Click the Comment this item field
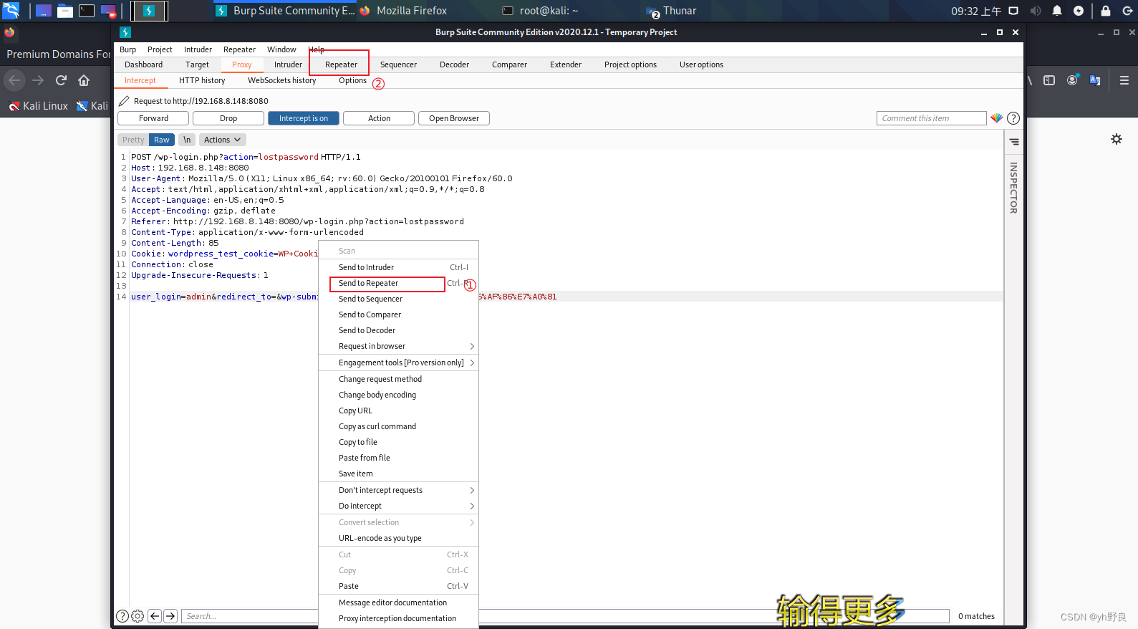 pos(931,118)
